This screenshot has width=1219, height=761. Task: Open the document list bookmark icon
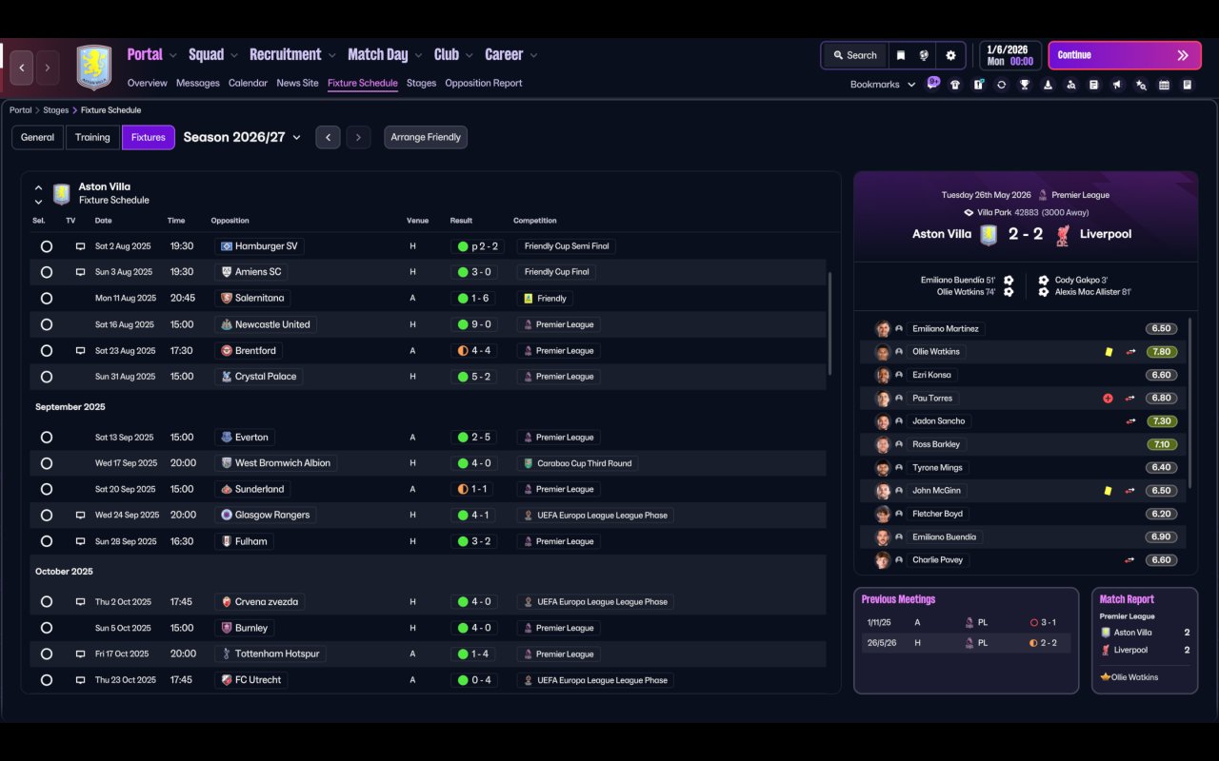(x=1094, y=85)
